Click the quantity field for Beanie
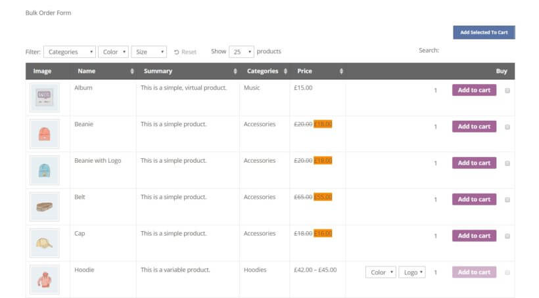Image resolution: width=539 pixels, height=298 pixels. pyautogui.click(x=435, y=127)
